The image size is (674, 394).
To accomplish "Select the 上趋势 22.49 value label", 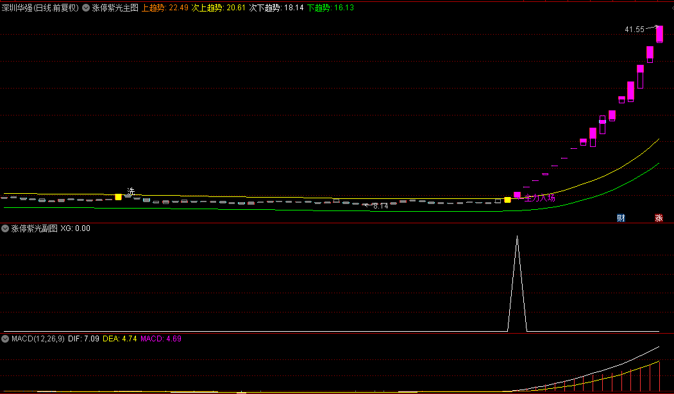I will click(x=165, y=8).
